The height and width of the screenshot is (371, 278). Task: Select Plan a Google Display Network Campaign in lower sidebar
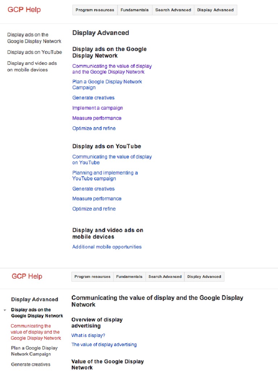pyautogui.click(x=34, y=351)
